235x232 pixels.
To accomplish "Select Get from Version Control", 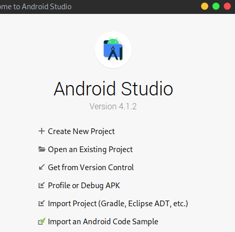I will [91, 168].
